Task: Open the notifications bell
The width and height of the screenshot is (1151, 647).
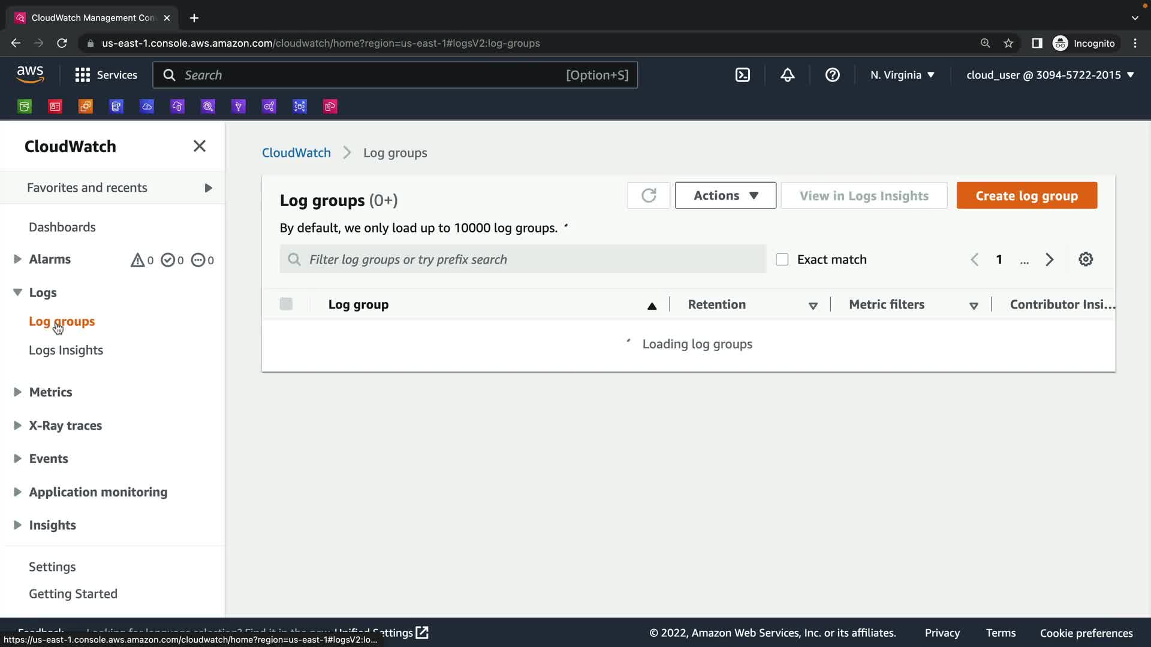Action: pyautogui.click(x=787, y=75)
